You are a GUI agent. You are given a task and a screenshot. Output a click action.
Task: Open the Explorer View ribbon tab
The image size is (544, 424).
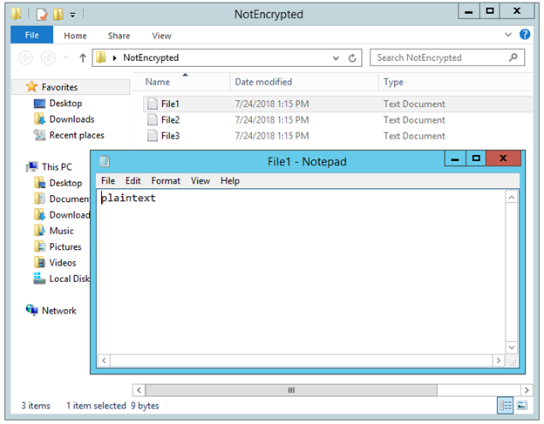tap(161, 36)
